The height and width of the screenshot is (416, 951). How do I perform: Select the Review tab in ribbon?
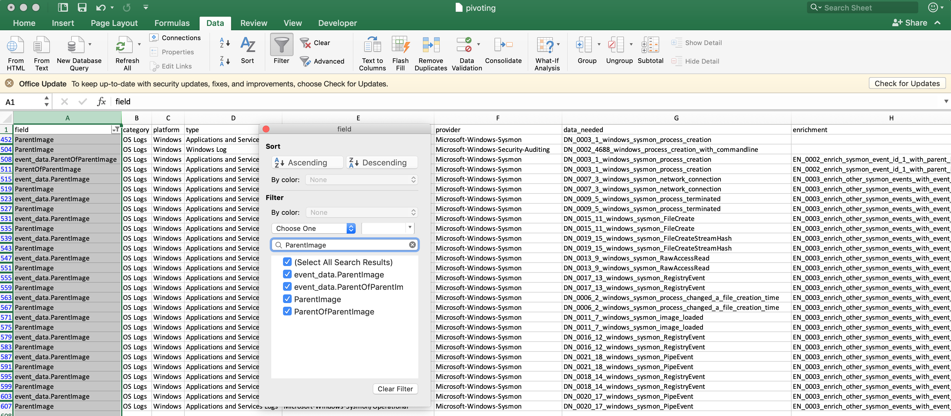click(x=254, y=23)
